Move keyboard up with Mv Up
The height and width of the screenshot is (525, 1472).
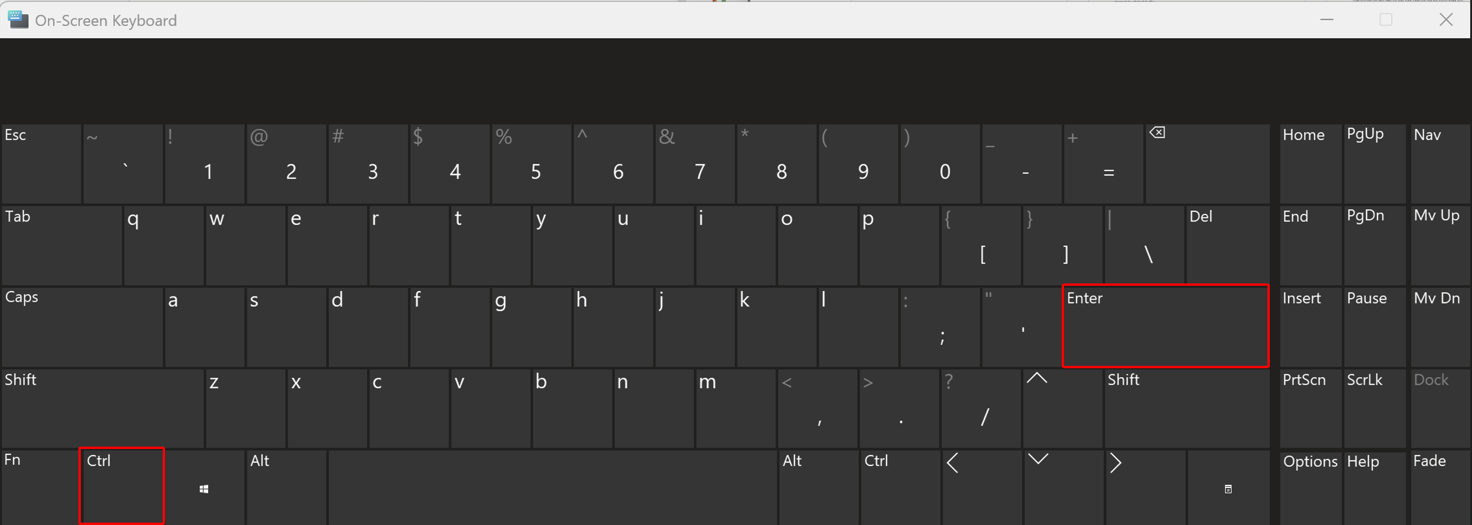point(1440,245)
